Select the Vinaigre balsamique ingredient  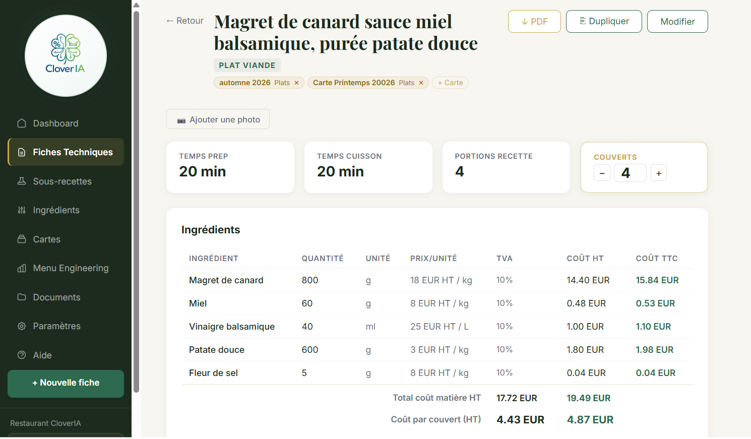[x=232, y=327]
